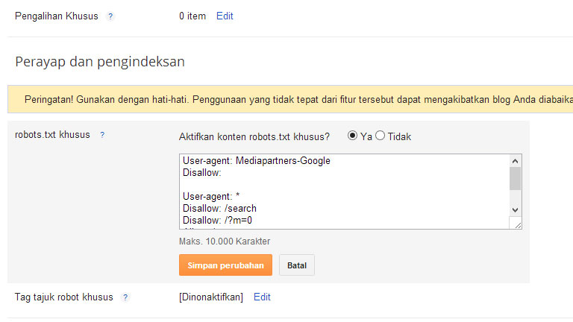Click the 'robots.txt khusus' label
Image resolution: width=573 pixels, height=322 pixels.
point(52,135)
